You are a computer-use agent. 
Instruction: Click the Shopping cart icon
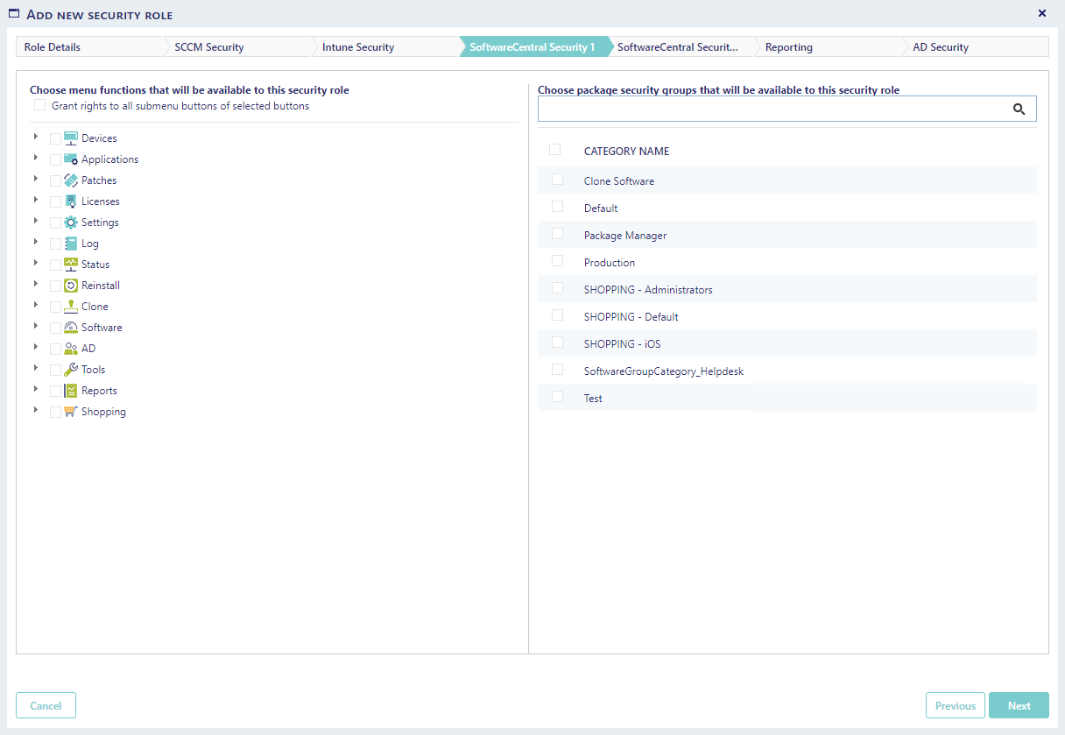[71, 412]
